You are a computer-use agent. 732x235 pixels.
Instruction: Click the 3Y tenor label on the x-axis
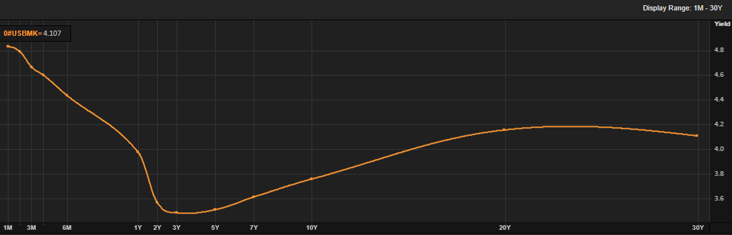(177, 228)
